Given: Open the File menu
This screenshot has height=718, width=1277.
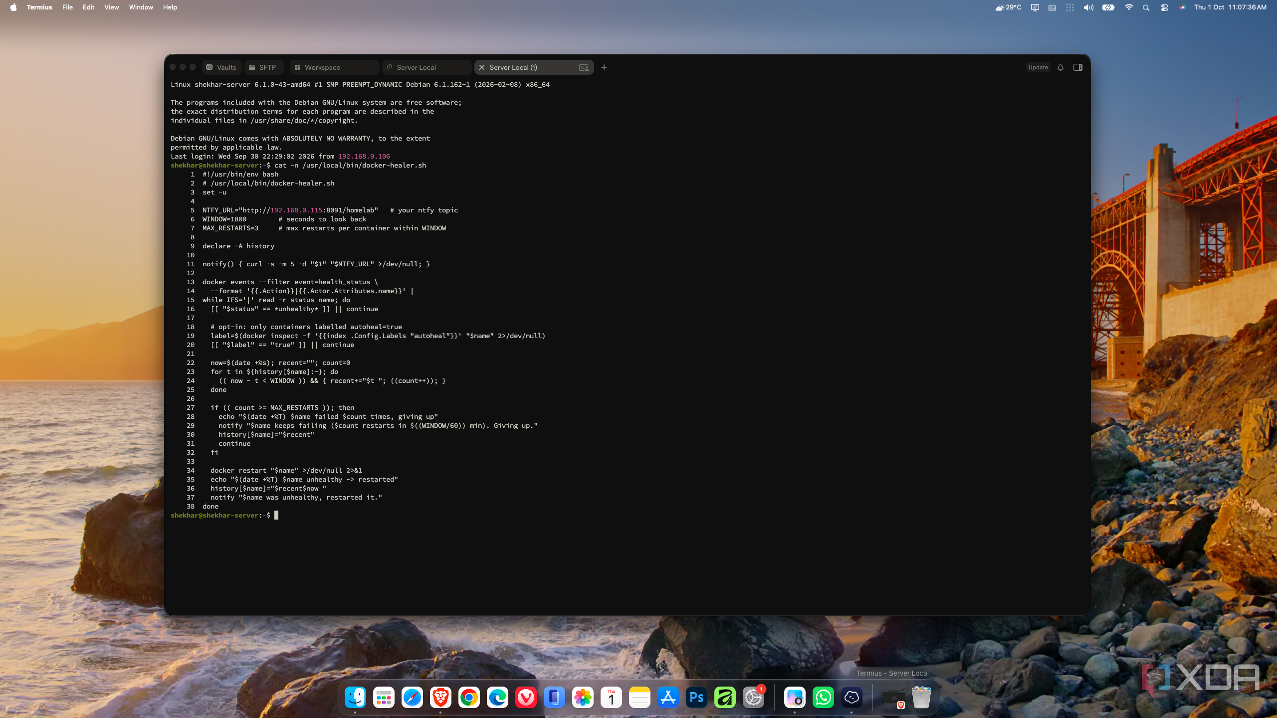Looking at the screenshot, I should pyautogui.click(x=67, y=7).
